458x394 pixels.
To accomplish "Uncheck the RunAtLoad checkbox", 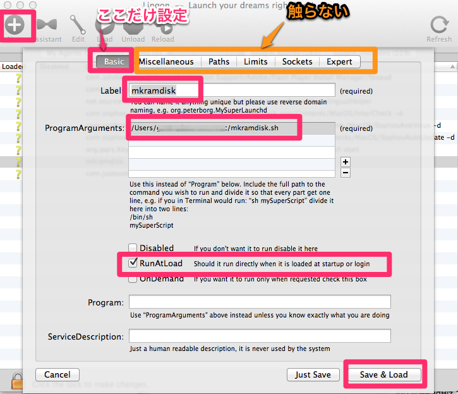I will [133, 263].
